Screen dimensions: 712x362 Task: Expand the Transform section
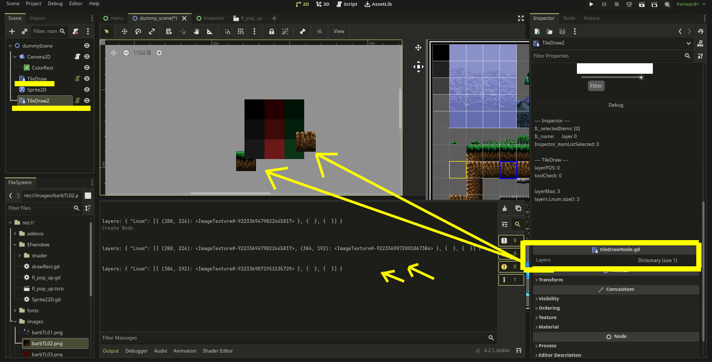tap(616, 280)
